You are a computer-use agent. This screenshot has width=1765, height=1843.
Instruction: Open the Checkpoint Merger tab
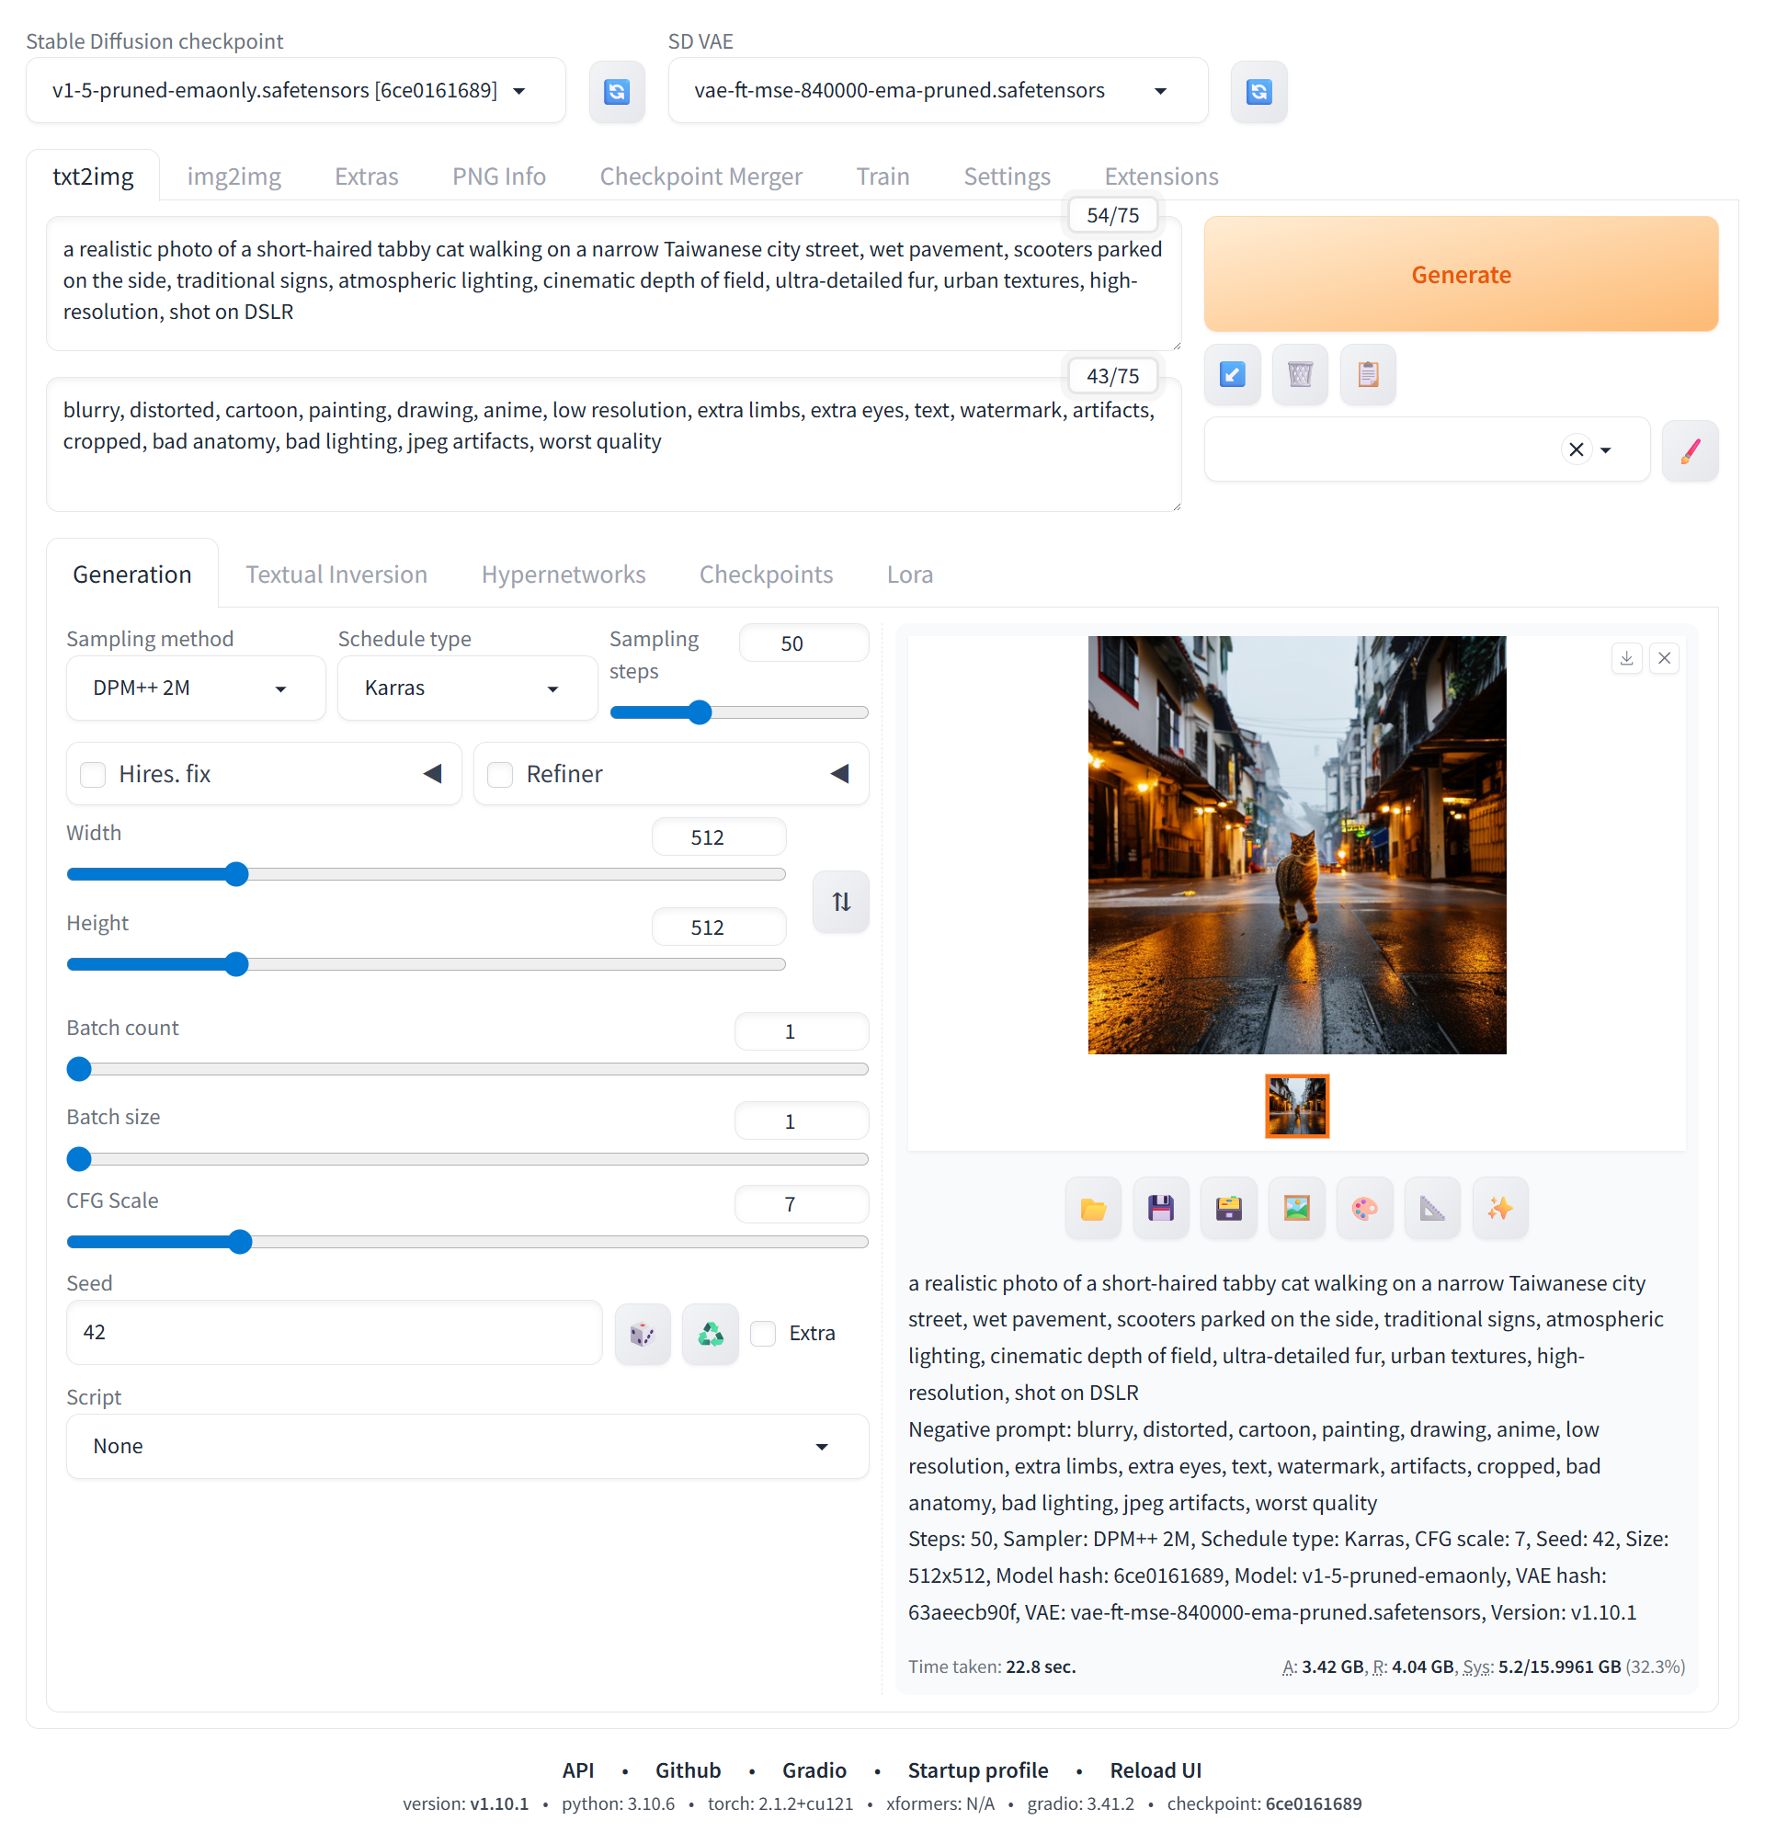[701, 176]
